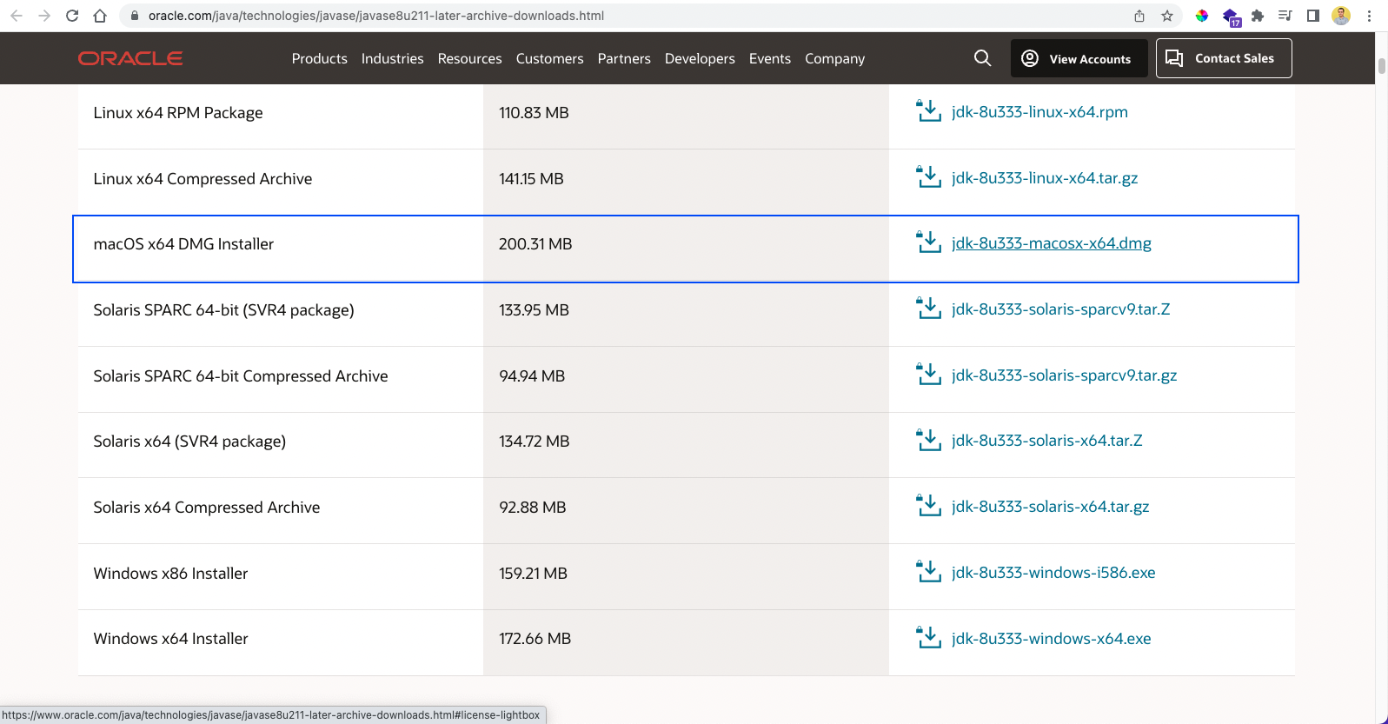Download jdk-8u333-linux-x64.rpm link
This screenshot has width=1388, height=724.
tap(1039, 112)
